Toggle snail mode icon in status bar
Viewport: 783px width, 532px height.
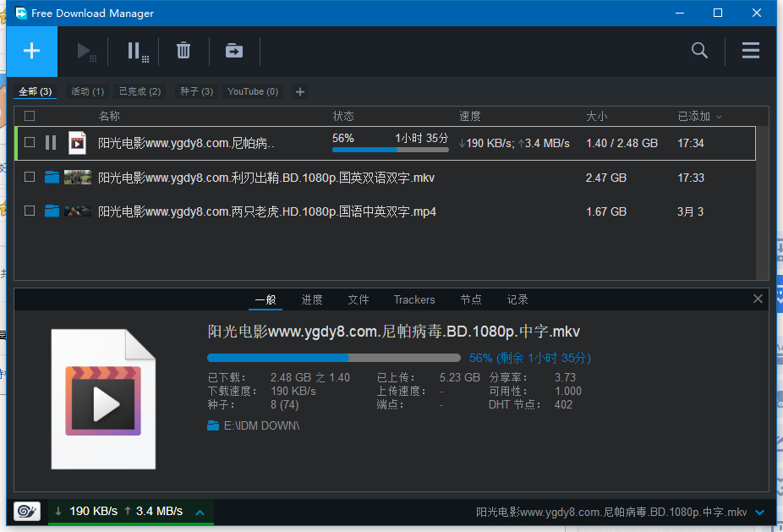[27, 511]
